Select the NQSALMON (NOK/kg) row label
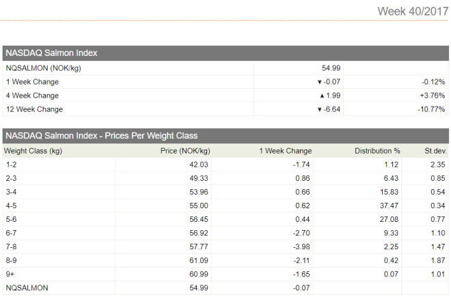Screen dimensions: 451x297 44,68
